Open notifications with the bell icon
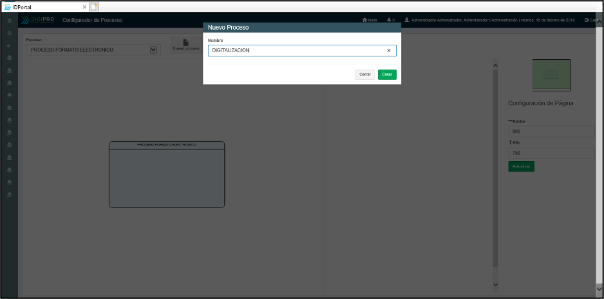This screenshot has width=604, height=299. [390, 20]
